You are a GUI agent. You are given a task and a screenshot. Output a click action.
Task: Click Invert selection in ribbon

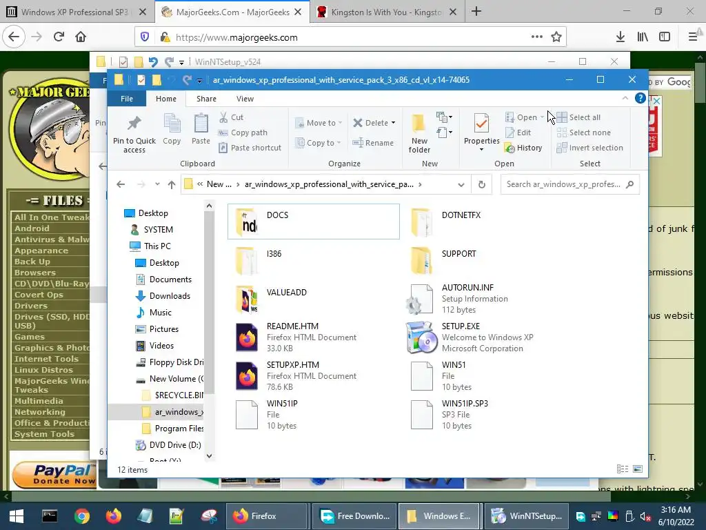590,148
